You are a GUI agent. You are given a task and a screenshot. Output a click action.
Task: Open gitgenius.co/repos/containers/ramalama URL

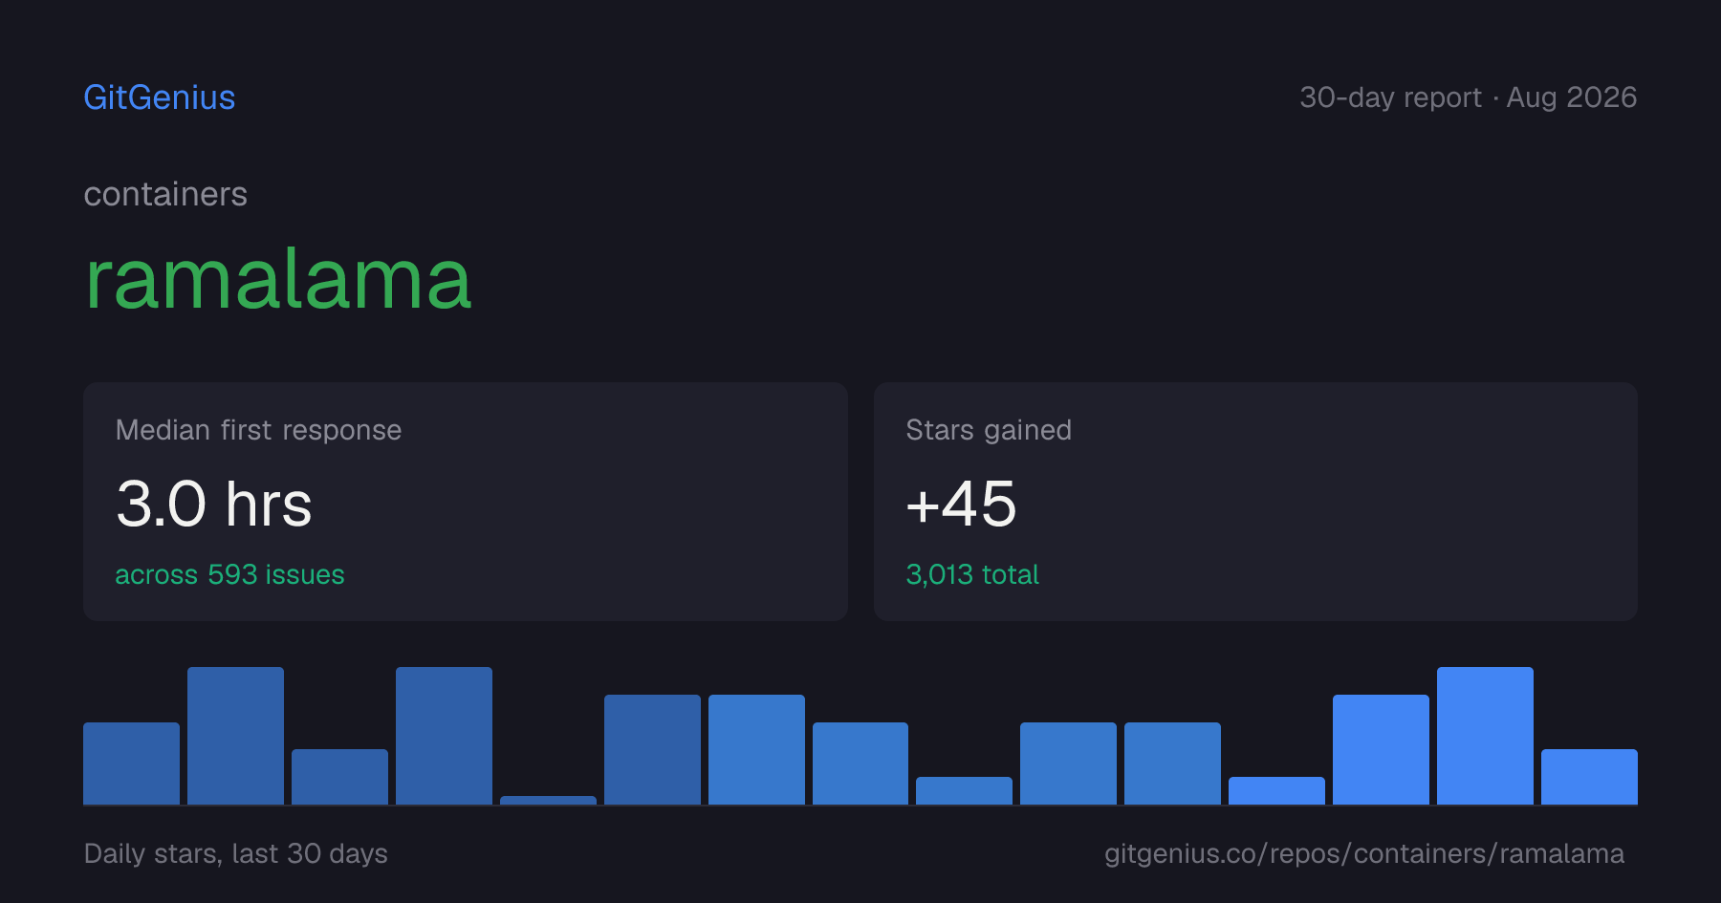pyautogui.click(x=1364, y=853)
